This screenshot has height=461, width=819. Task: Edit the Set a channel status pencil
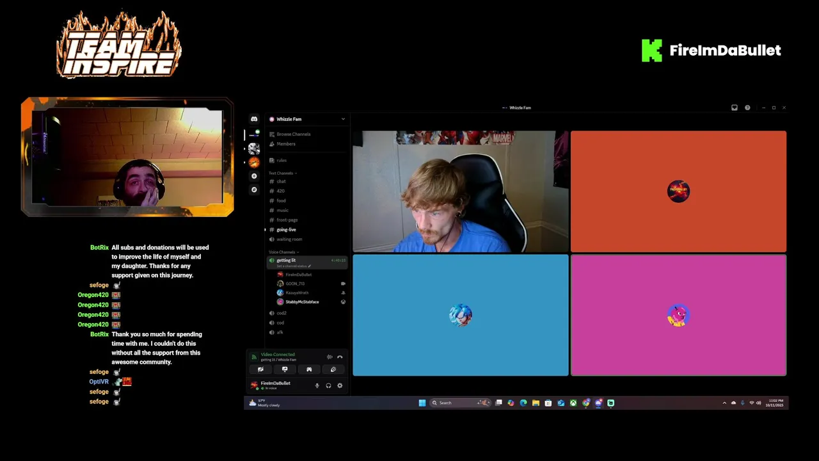[310, 266]
